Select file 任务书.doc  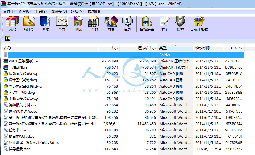tap(18, 130)
